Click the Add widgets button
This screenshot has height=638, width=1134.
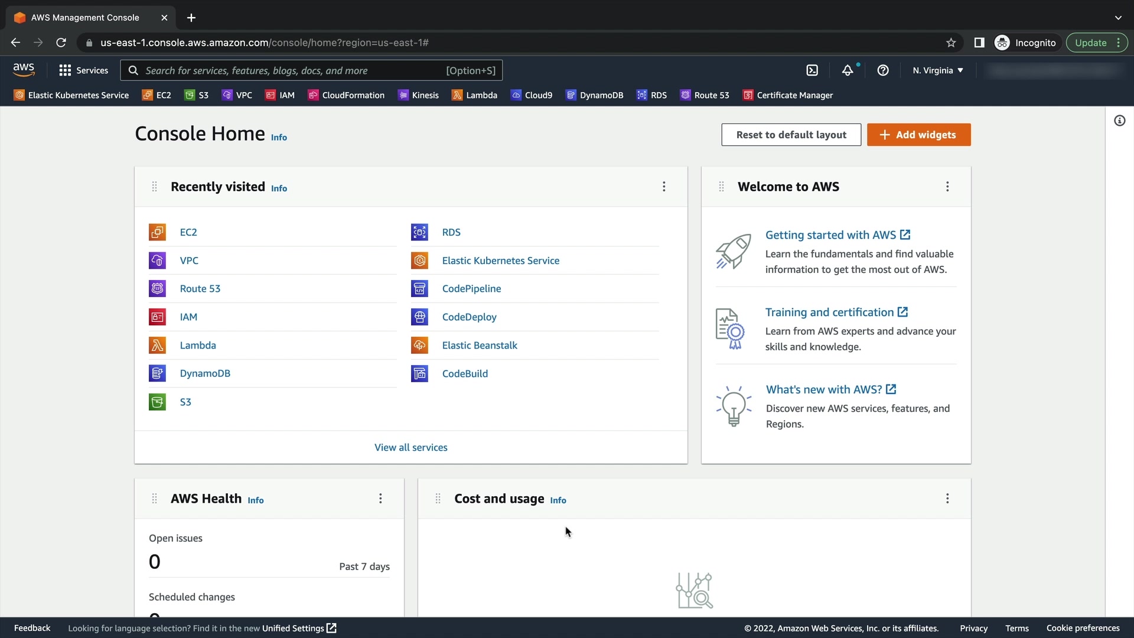coord(918,135)
